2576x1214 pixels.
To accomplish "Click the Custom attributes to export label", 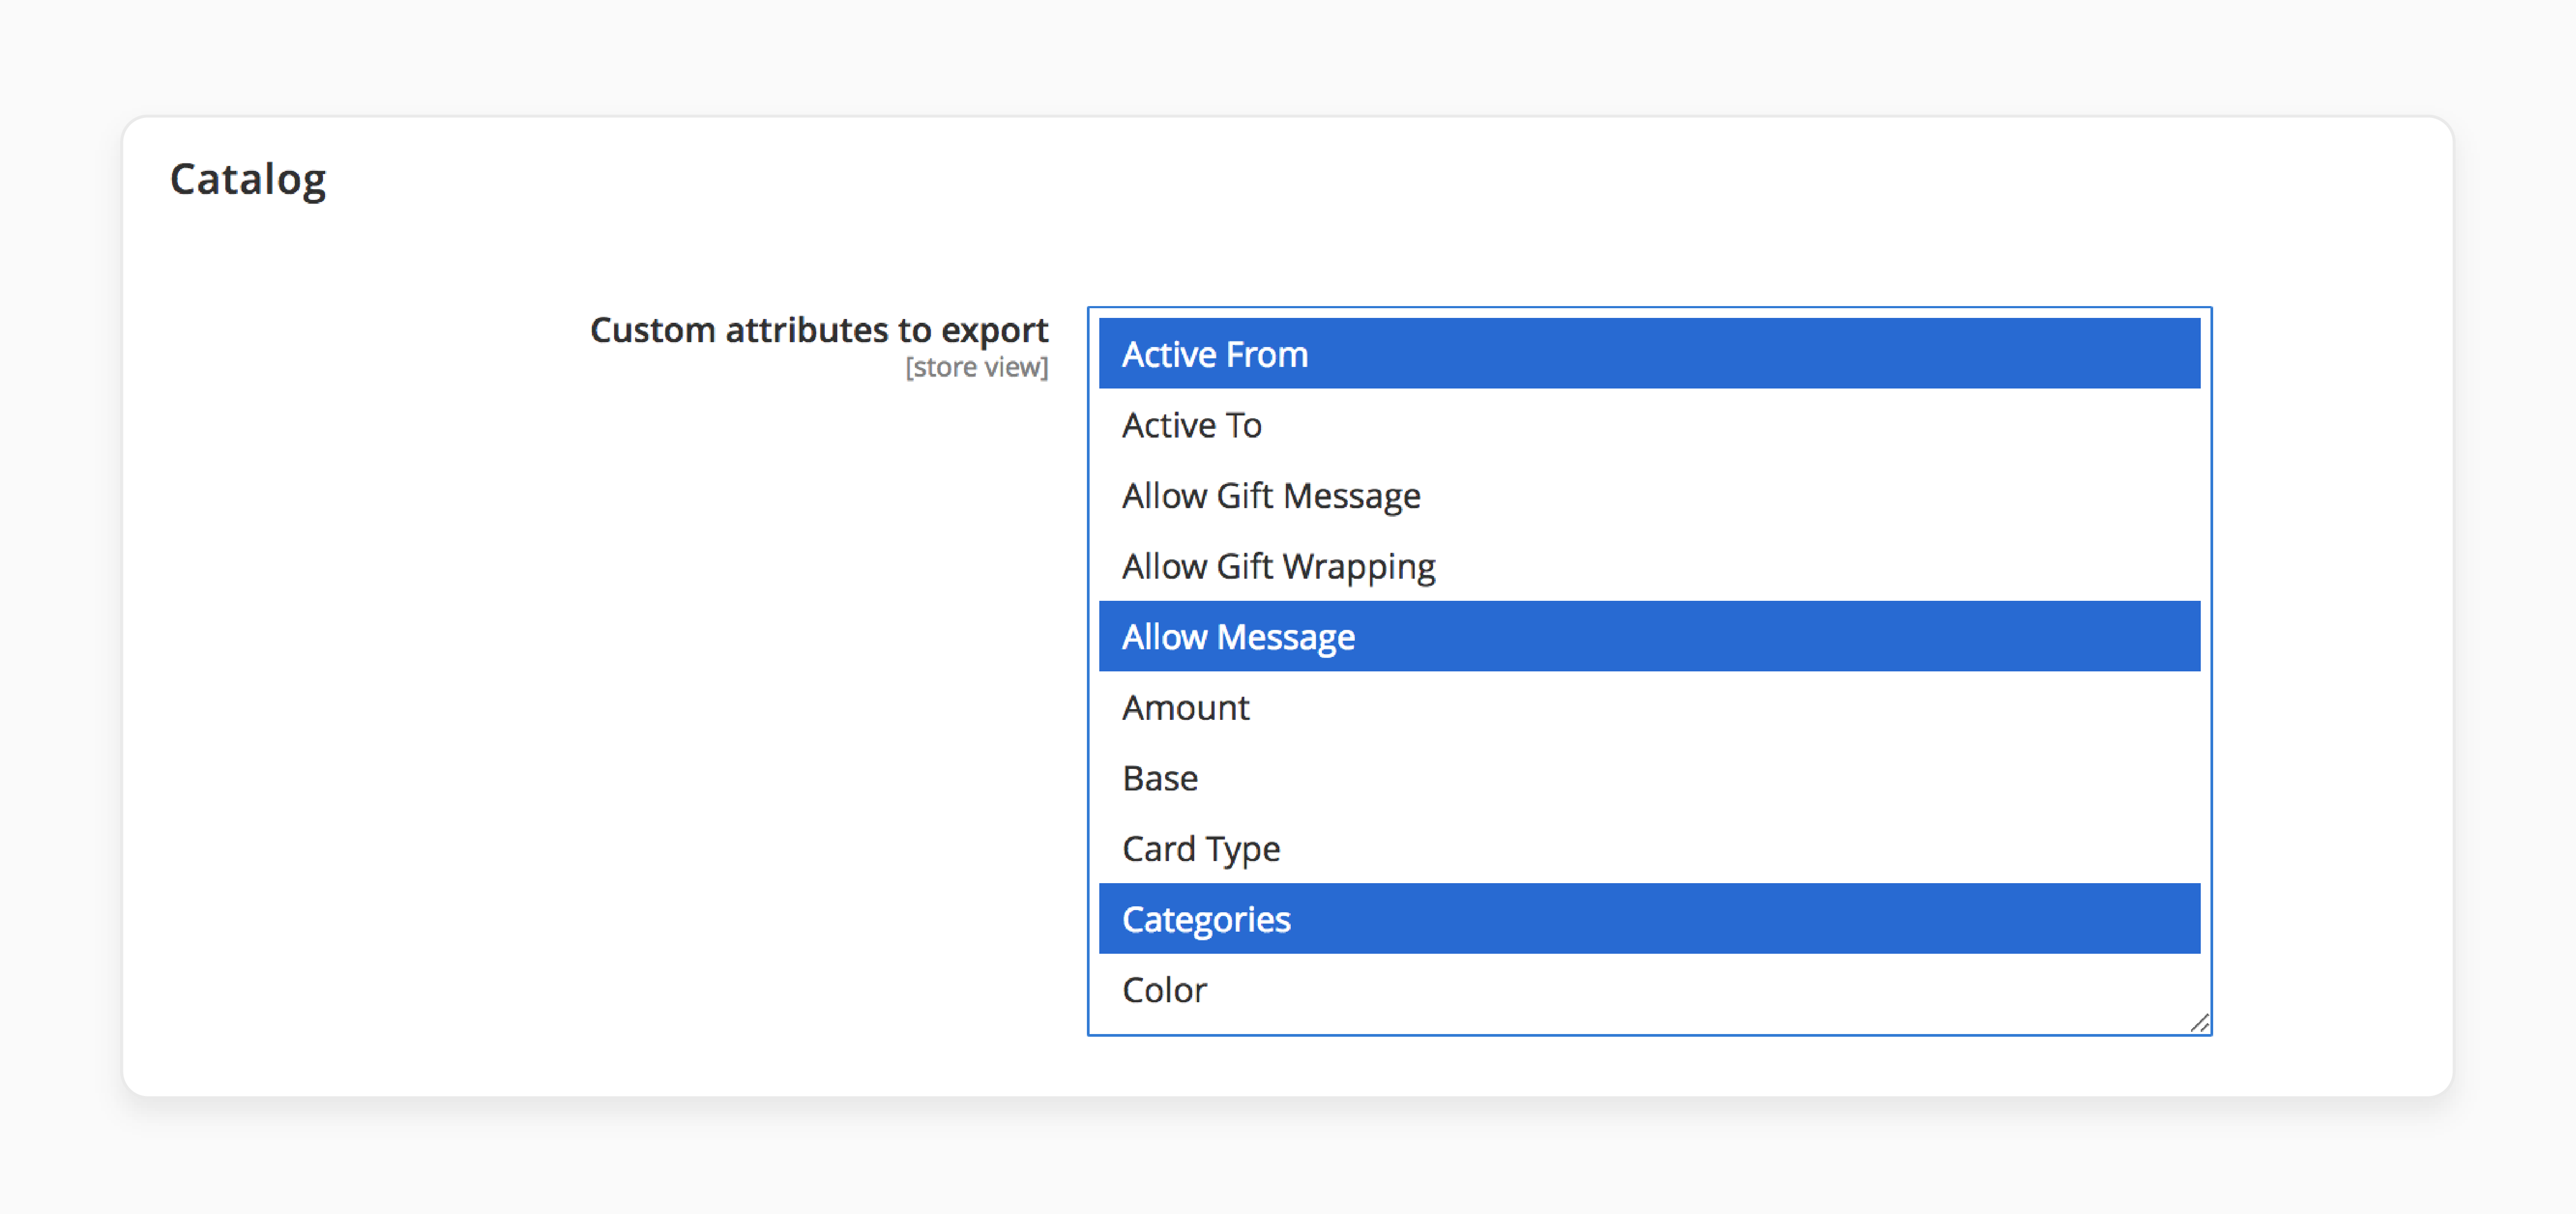I will click(819, 330).
